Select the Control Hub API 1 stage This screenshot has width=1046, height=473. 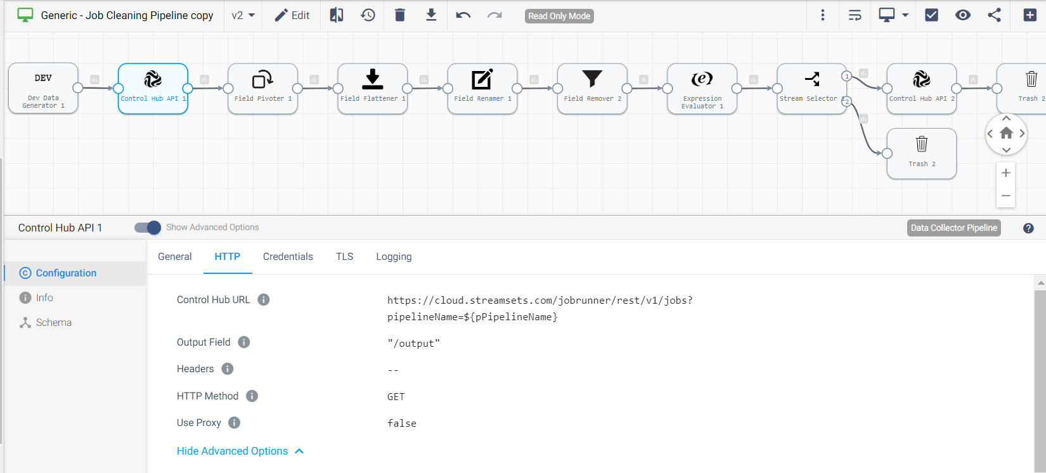153,88
